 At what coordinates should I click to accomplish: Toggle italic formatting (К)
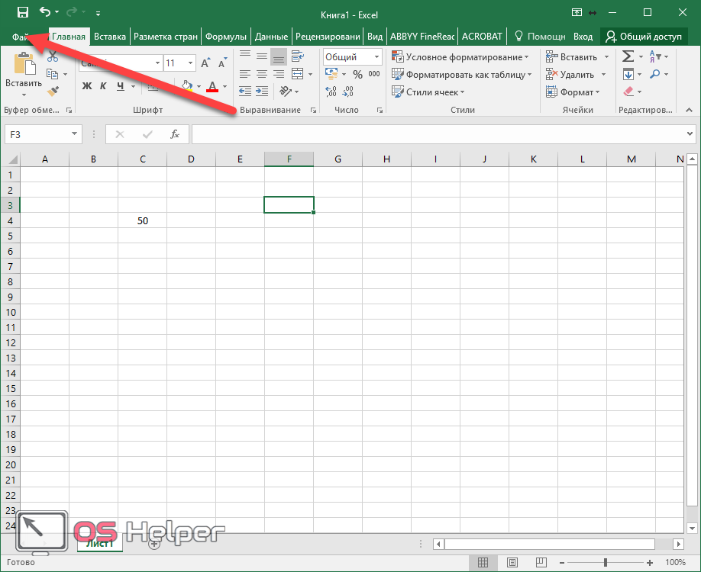103,86
